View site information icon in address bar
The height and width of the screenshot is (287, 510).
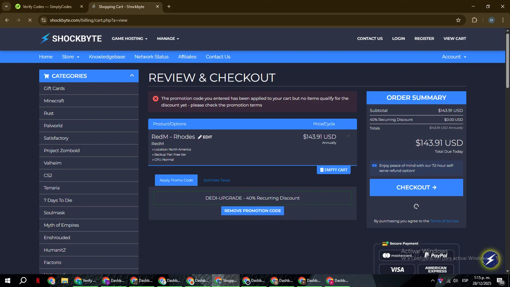click(44, 20)
